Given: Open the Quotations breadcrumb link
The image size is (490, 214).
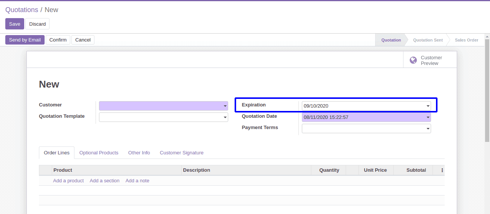Looking at the screenshot, I should (x=22, y=10).
